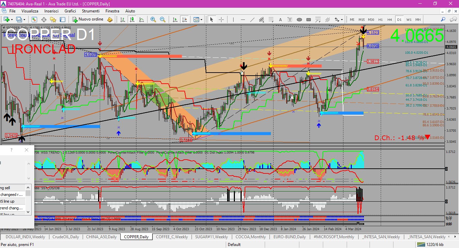Select the Fibonacci retracement tool
459x248 pixels.
click(x=271, y=19)
